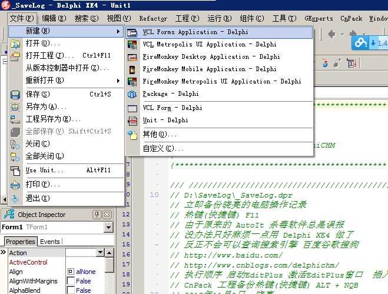Click the VCL Form - Delphi icon
The image size is (388, 294).
132,108
